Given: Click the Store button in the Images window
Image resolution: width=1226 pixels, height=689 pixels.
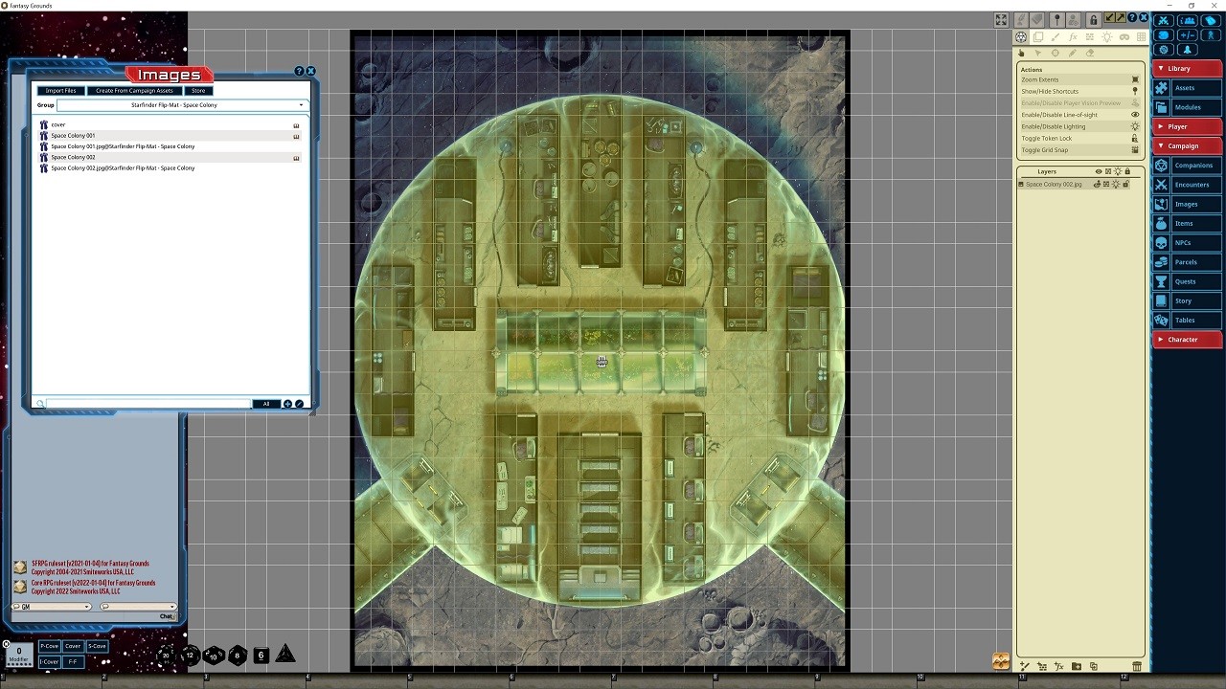Looking at the screenshot, I should (197, 90).
